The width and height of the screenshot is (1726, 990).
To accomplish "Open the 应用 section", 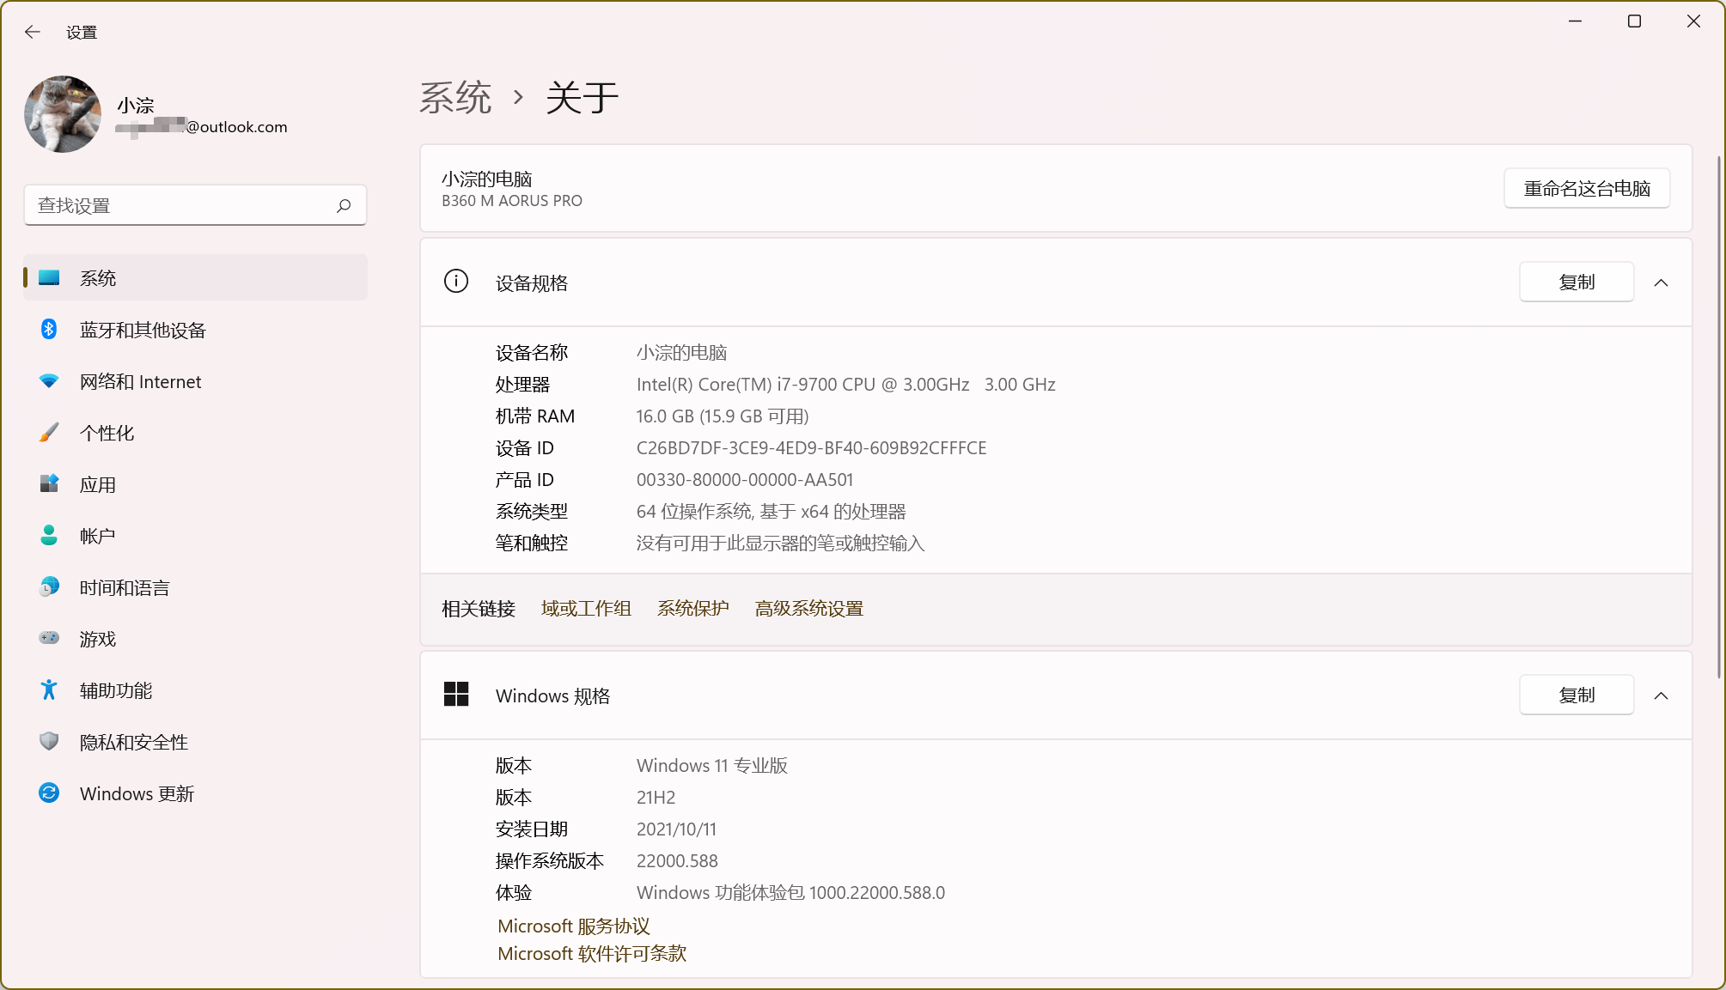I will click(99, 484).
